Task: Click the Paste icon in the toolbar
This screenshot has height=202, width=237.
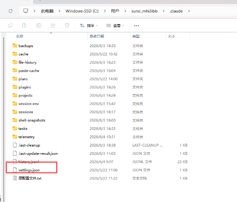Action: [25, 25]
